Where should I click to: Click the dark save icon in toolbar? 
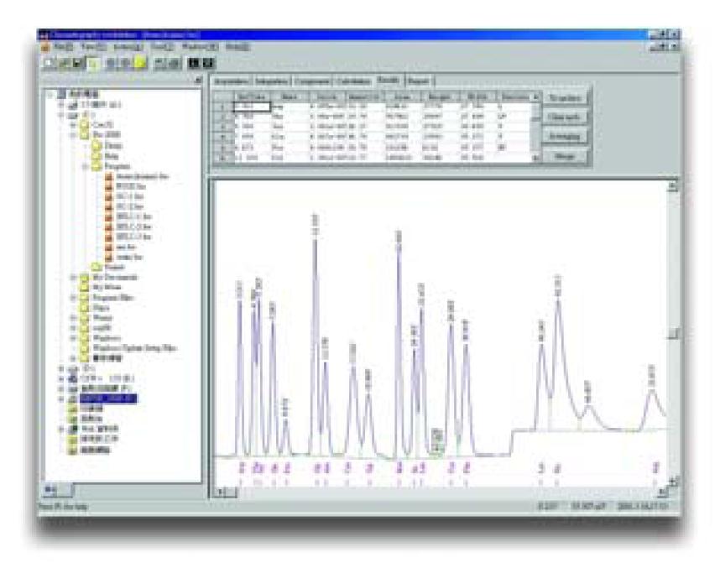click(x=79, y=63)
